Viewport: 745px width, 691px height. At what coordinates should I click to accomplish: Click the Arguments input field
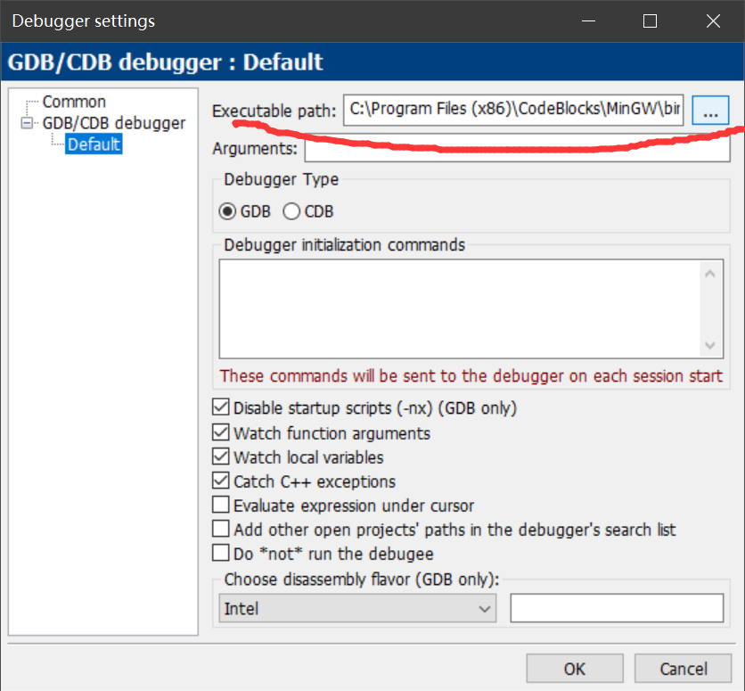tap(518, 148)
